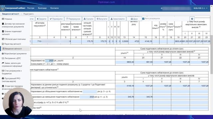Click the 4149,16 total in previously filed row
213x119 pixels.
tap(124, 86)
